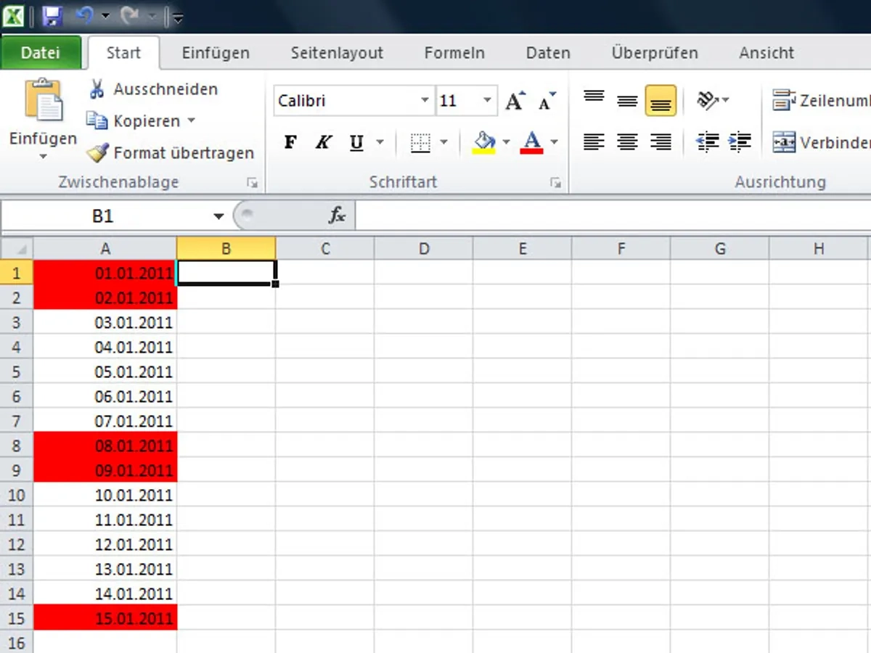
Task: Open the Calibri font name dropdown
Action: pos(425,101)
